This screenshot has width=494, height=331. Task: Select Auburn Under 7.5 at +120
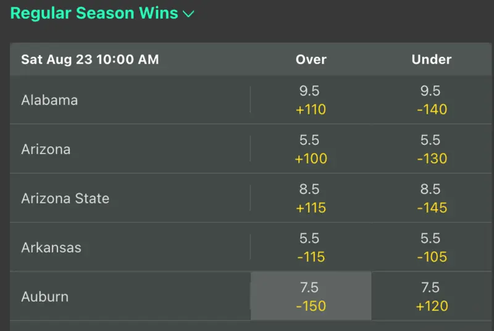click(432, 296)
